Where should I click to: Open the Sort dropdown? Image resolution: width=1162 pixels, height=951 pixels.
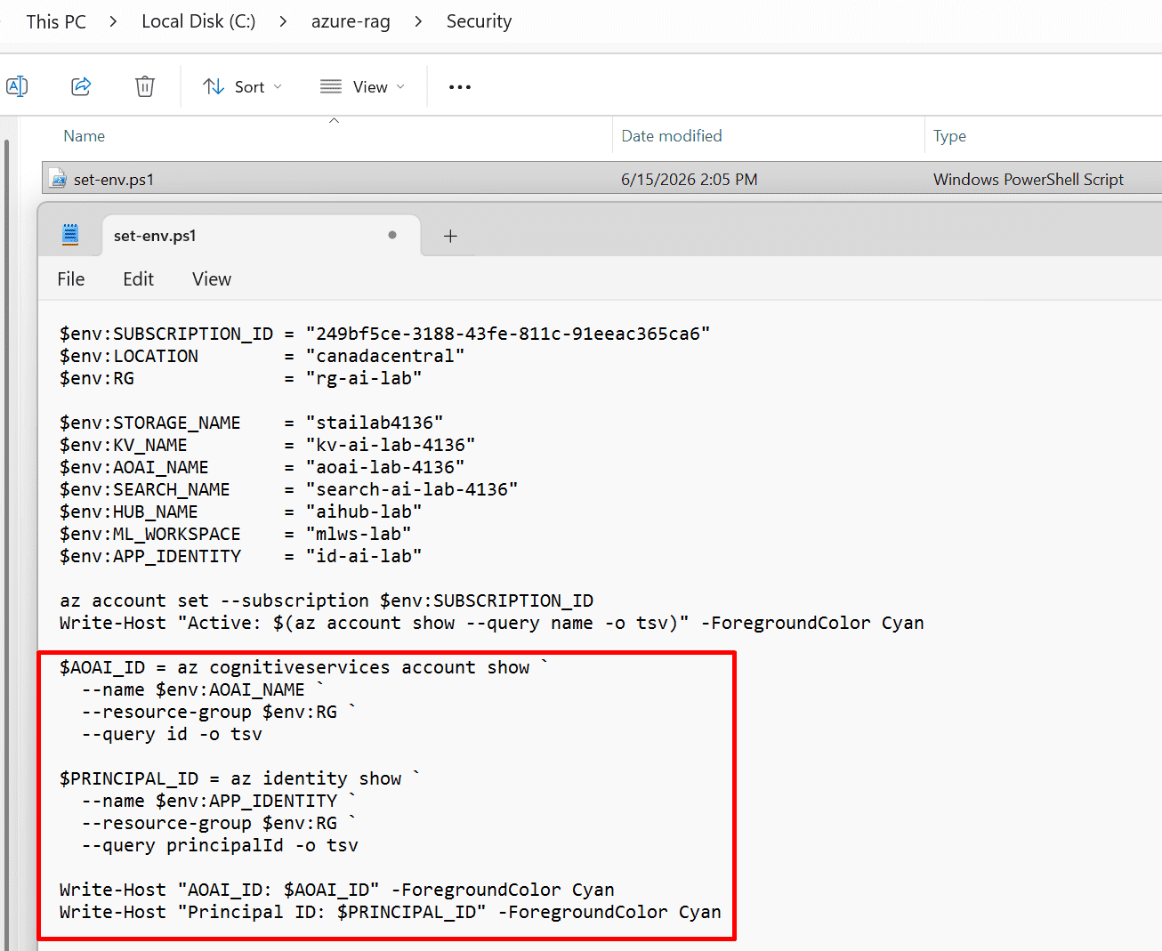[242, 86]
